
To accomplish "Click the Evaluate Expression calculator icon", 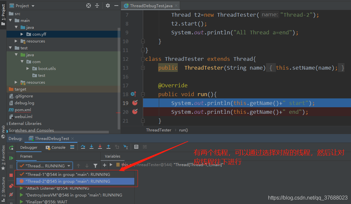I will click(x=136, y=147).
